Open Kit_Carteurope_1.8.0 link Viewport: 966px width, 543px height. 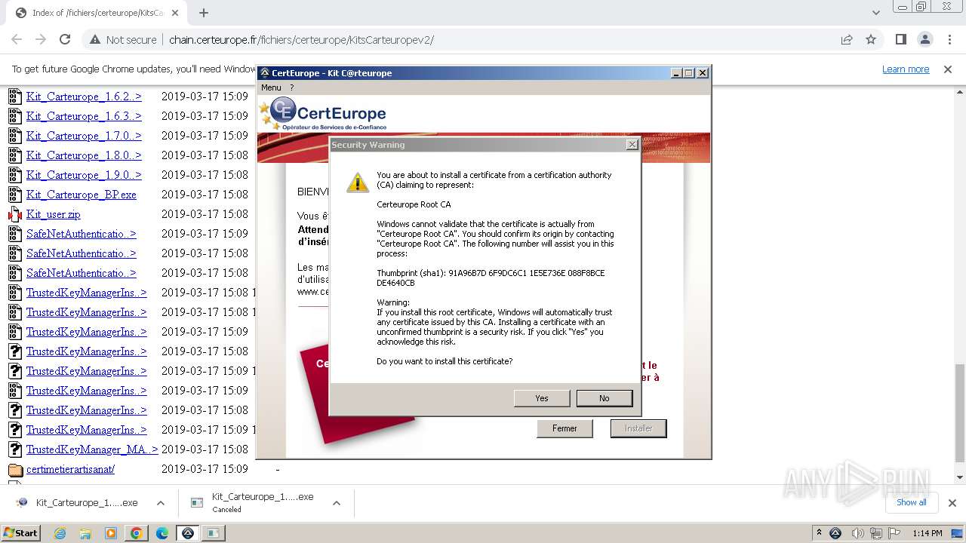[x=84, y=155]
